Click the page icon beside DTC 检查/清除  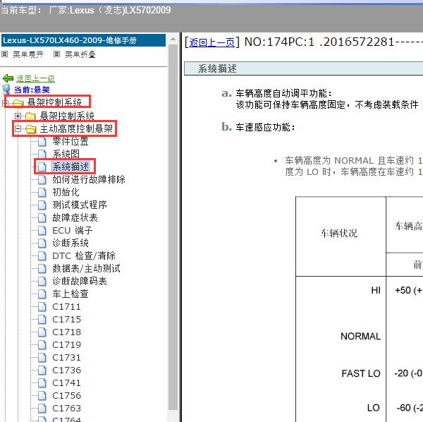42,255
